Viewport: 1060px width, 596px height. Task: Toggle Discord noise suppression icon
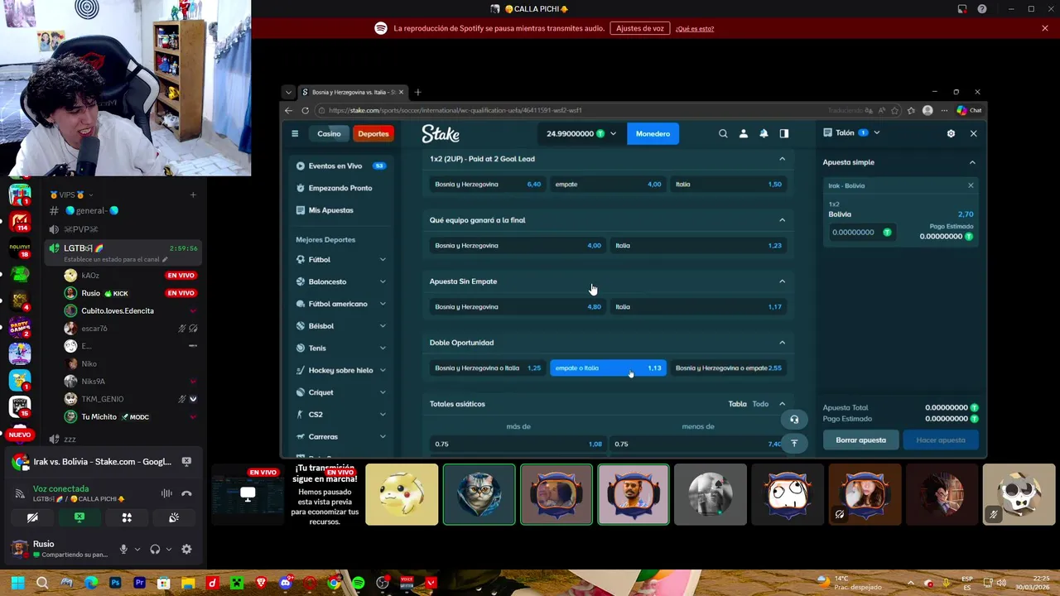pyautogui.click(x=166, y=493)
